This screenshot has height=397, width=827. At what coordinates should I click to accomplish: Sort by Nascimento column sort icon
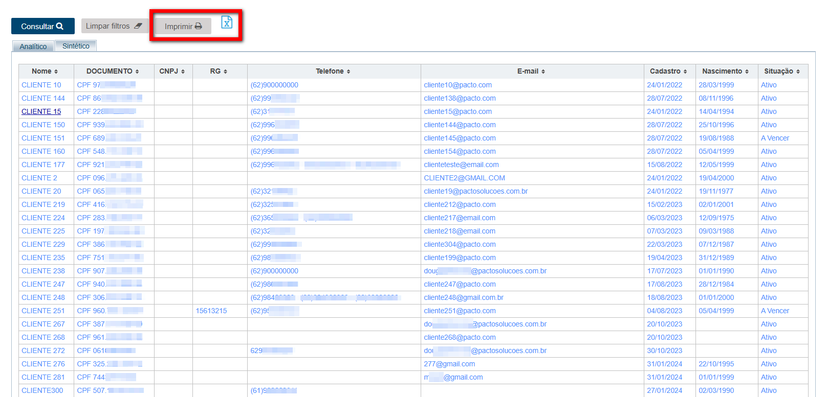747,72
